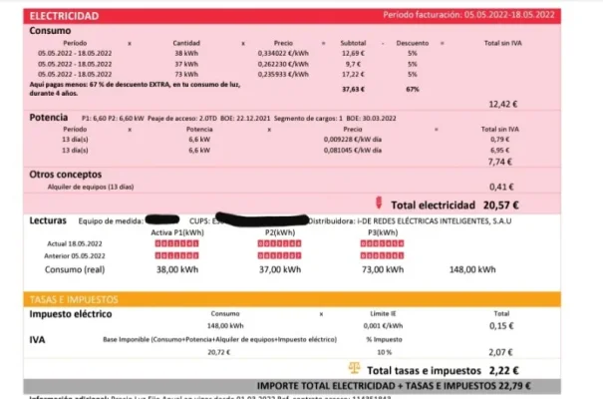Select the rental amount 0,41 €

point(501,187)
